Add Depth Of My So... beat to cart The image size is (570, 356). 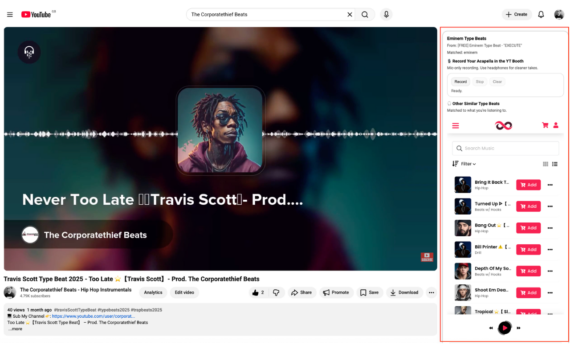529,271
